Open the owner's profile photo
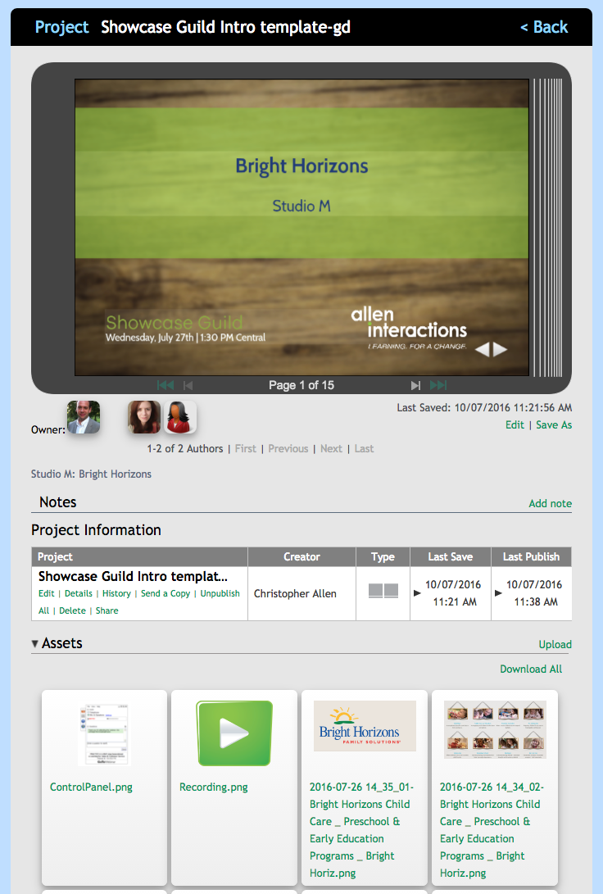Screen dimensions: 603x894 84,417
